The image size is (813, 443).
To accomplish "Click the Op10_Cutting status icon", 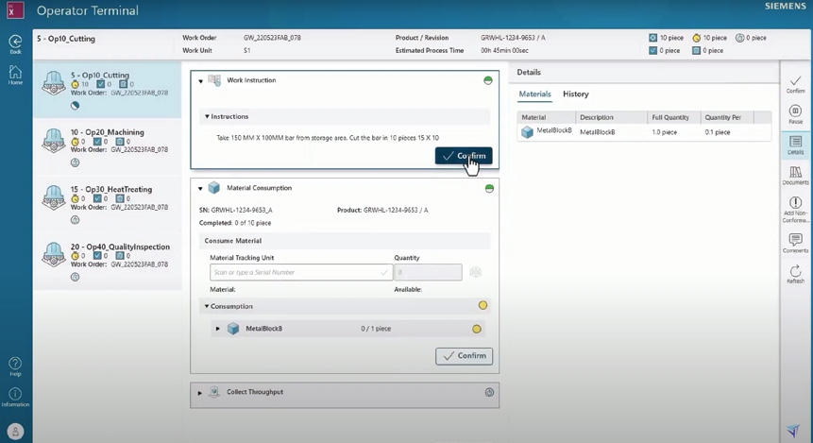I will [x=76, y=106].
